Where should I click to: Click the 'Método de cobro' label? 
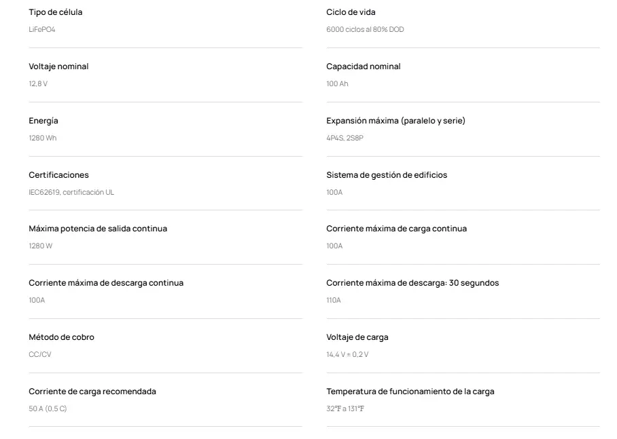(61, 337)
